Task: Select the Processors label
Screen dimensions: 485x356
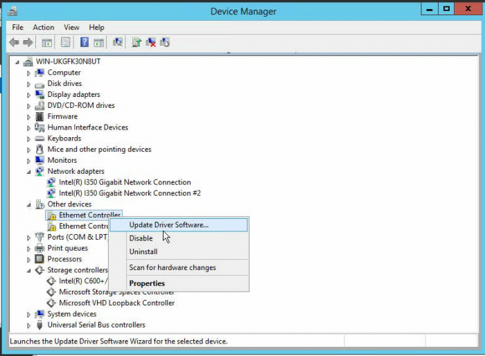Action: coord(64,259)
